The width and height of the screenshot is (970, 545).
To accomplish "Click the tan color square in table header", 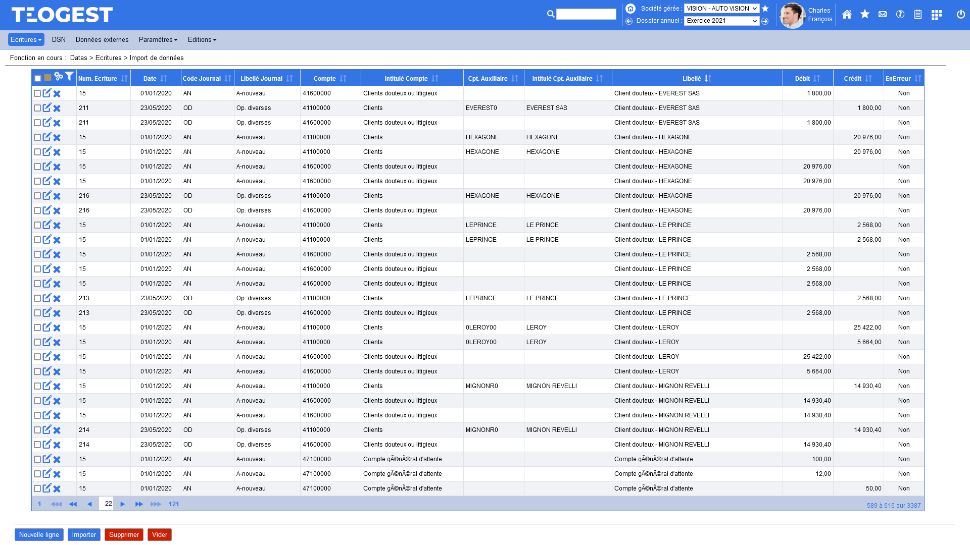I will coord(47,78).
